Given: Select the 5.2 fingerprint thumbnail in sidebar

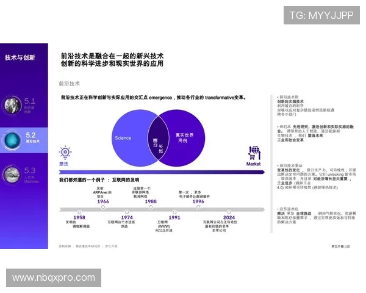Looking at the screenshot, I should [x=12, y=140].
